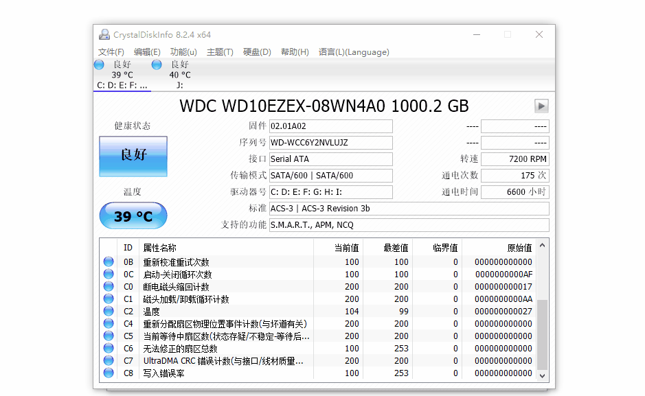Click the status orb of attribute C0
The width and height of the screenshot is (645, 396).
pyautogui.click(x=109, y=286)
